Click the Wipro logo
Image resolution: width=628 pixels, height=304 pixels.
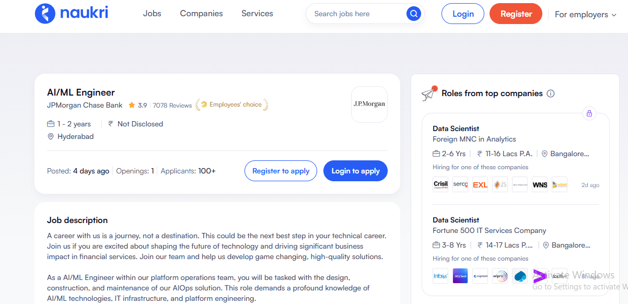(x=500, y=276)
